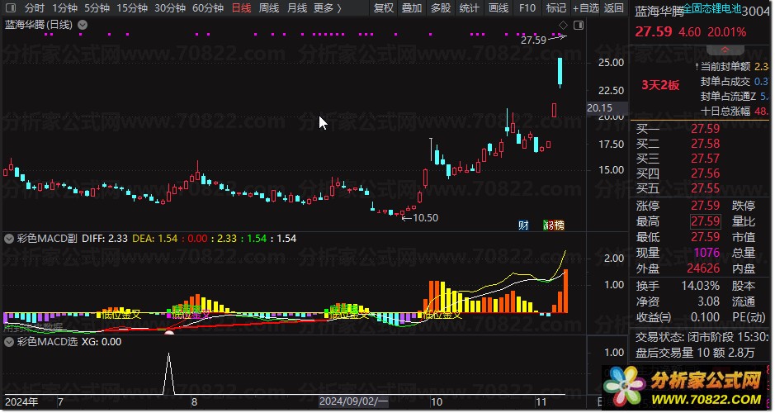Screen dimensions: 775x413
Task: Select the 买五 bid price 27.55
Action: pos(706,188)
